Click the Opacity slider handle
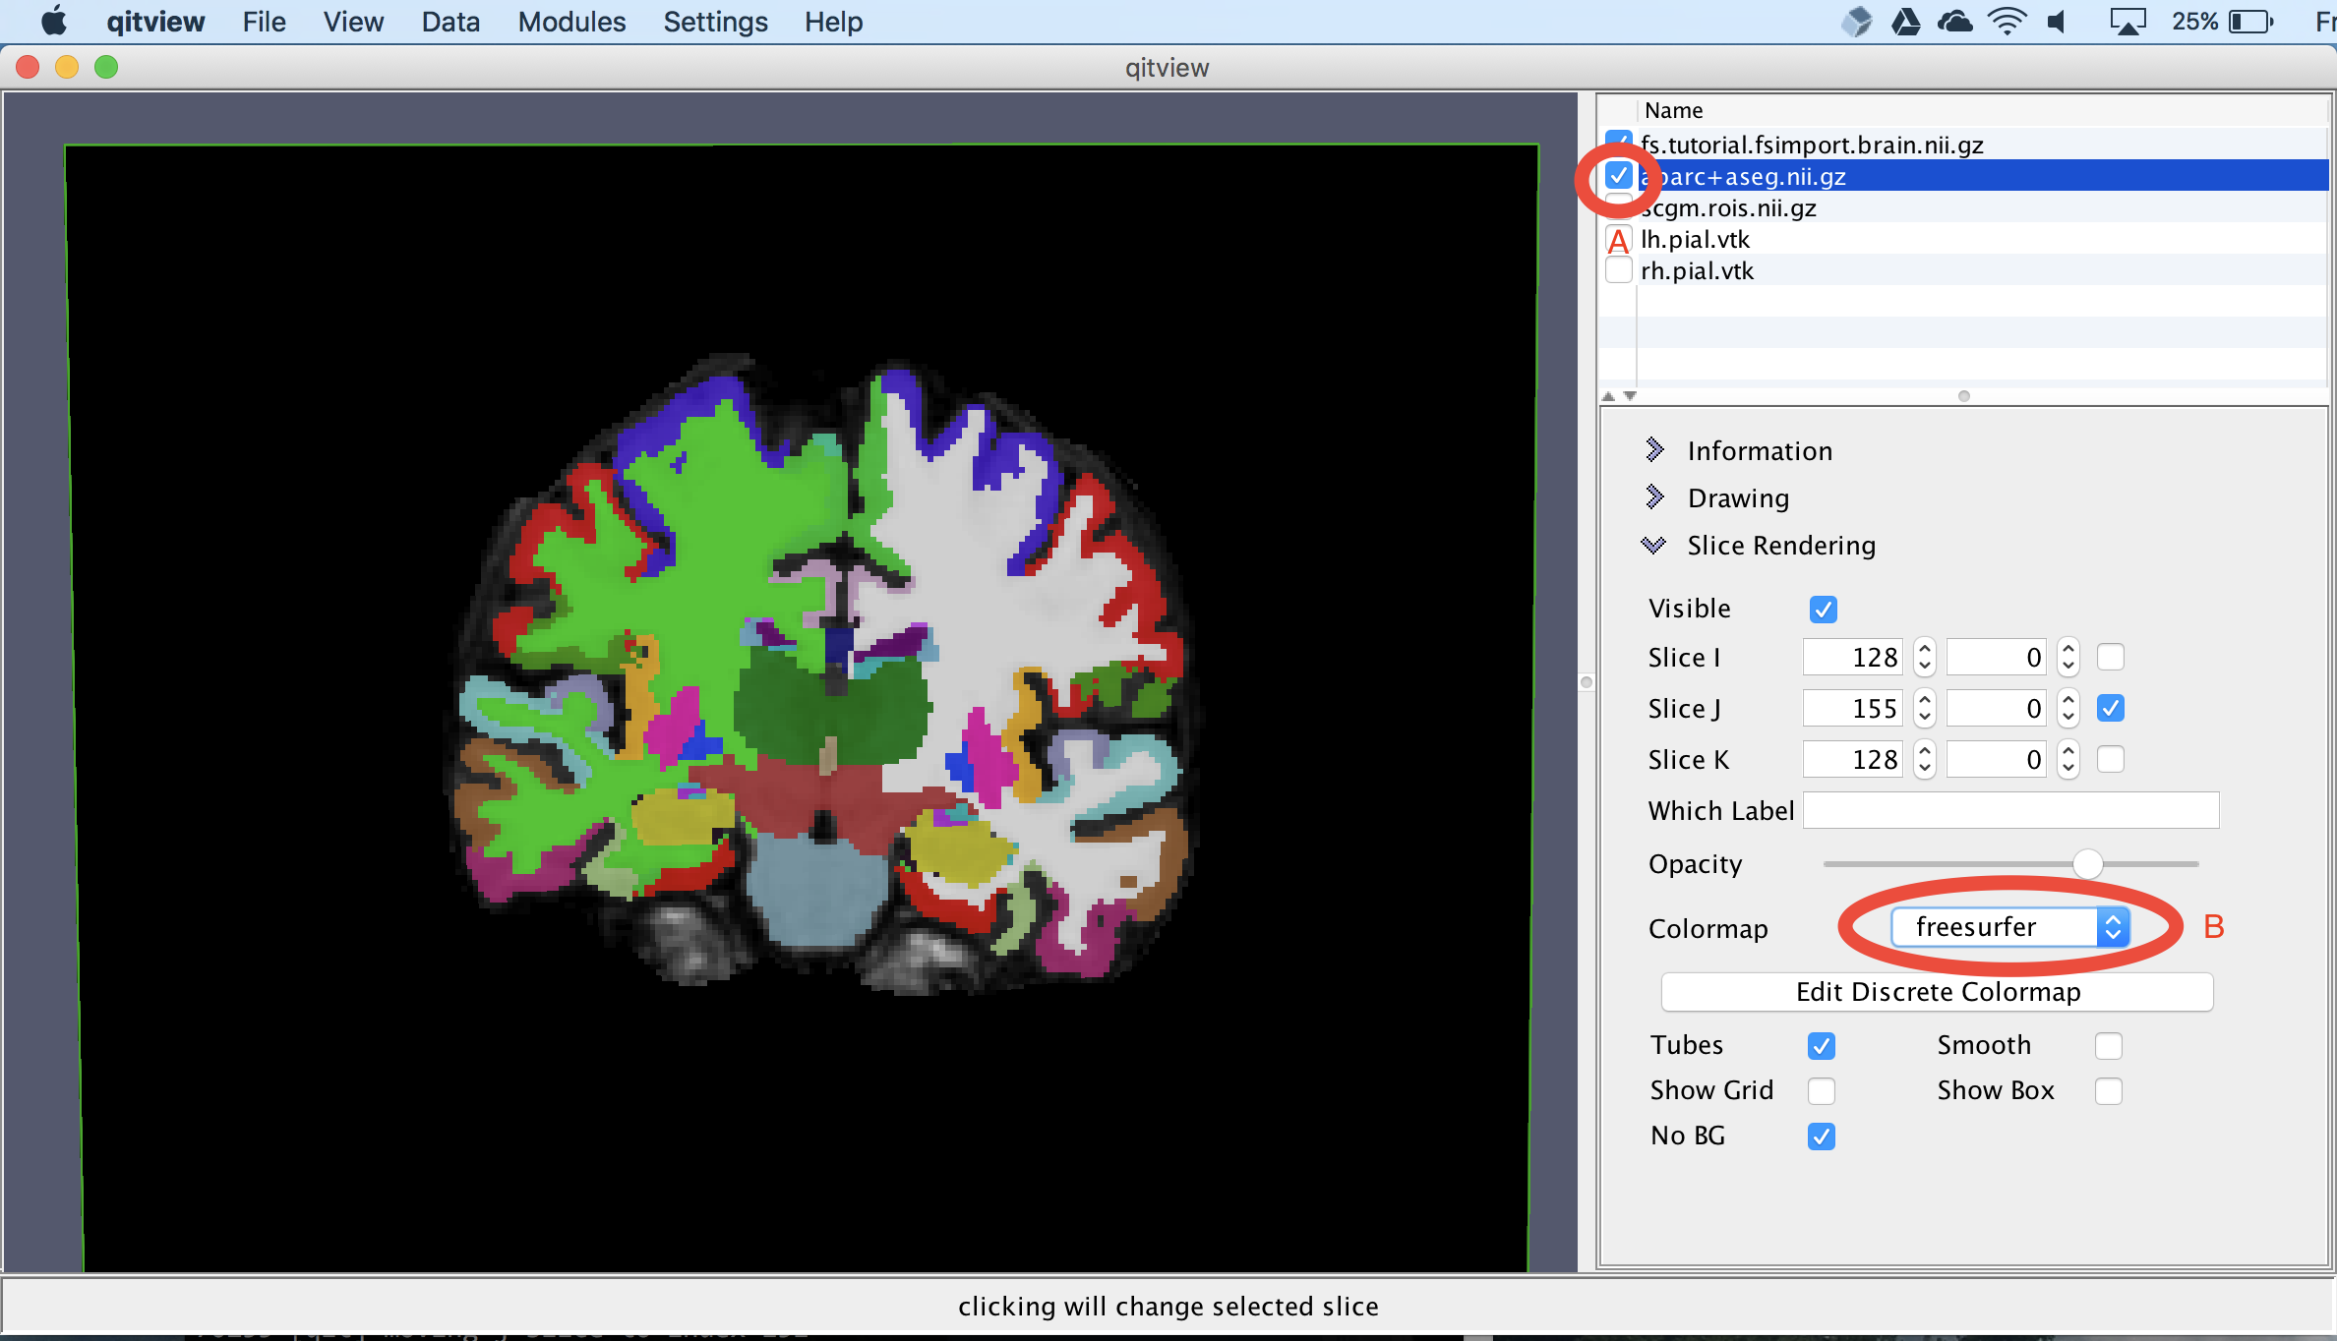 [2087, 863]
